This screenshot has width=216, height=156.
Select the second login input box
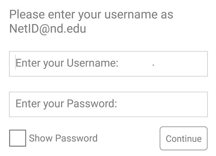pyautogui.click(x=108, y=104)
